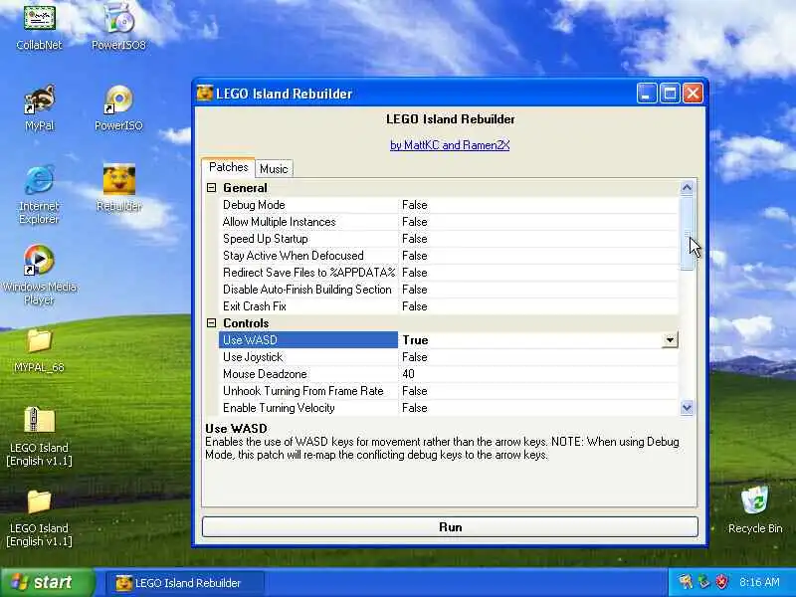Image resolution: width=796 pixels, height=597 pixels.
Task: Click the Use Joystick False value
Action: (538, 357)
